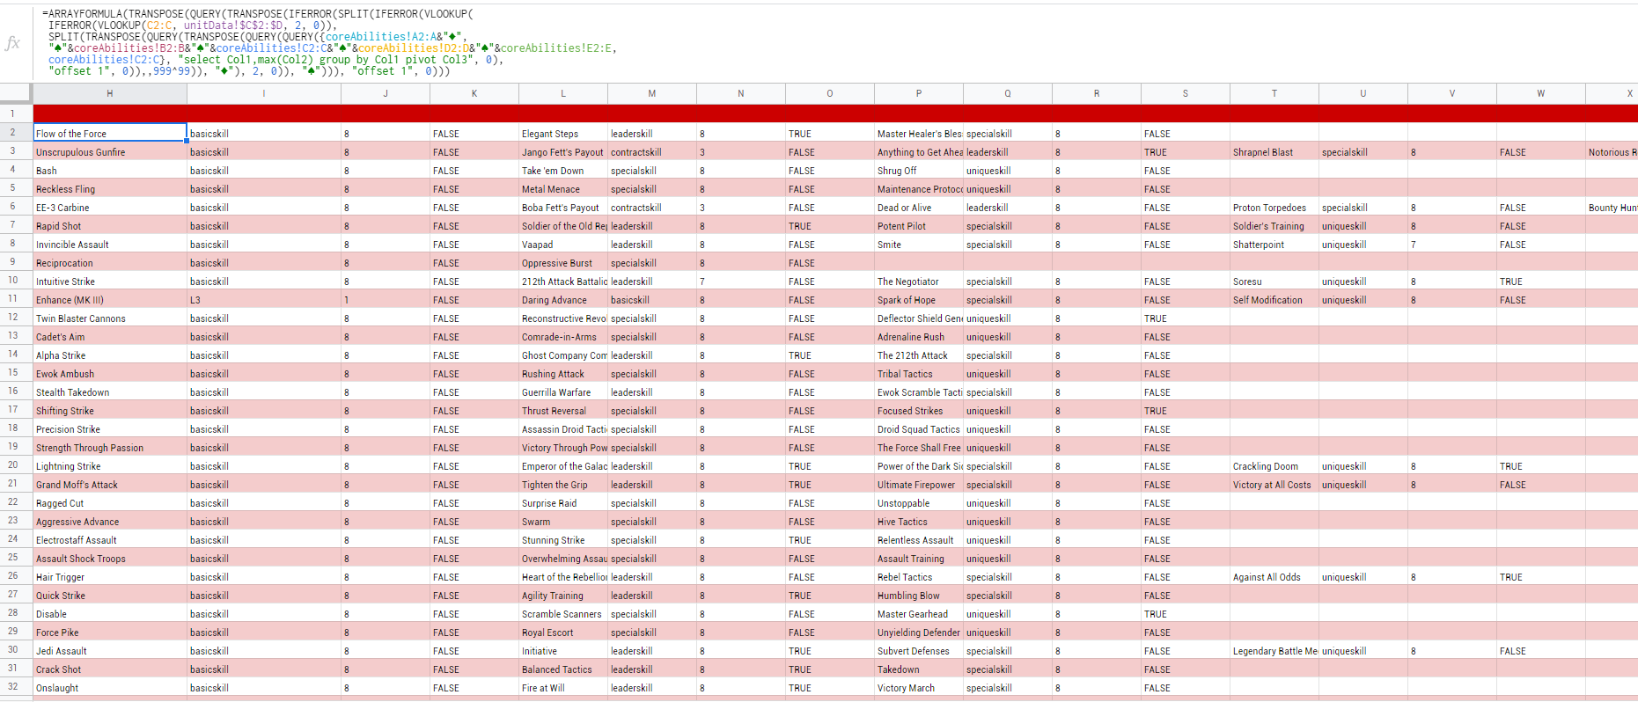Screen dimensions: 1638x702
Task: Click the 'Soresu' cell
Action: pos(1274,282)
